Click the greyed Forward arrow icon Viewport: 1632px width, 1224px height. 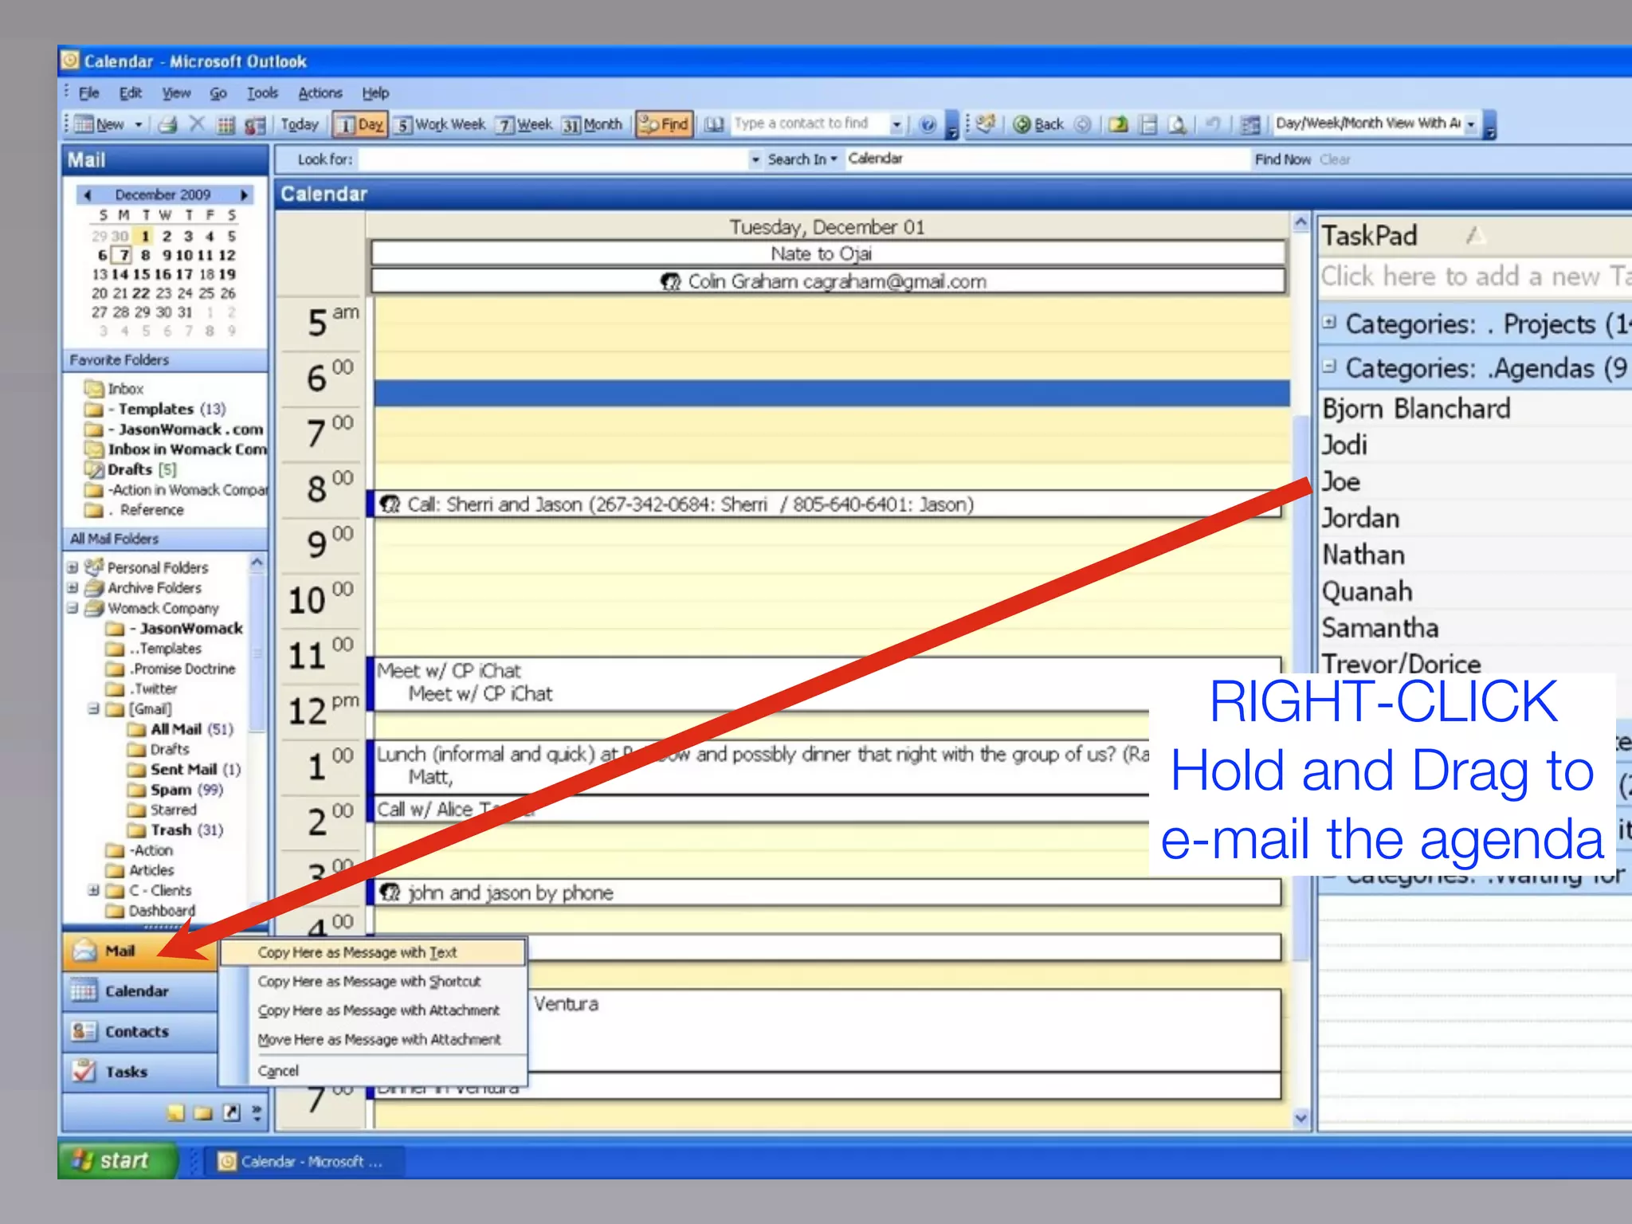pos(1082,124)
